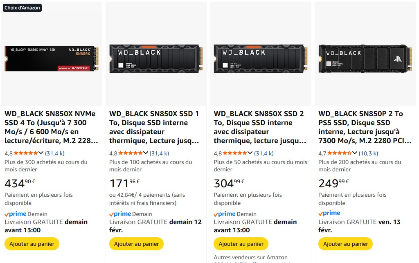Click the Choix d'Amazon badge
Screen dimensions: 419x263
pos(22,7)
